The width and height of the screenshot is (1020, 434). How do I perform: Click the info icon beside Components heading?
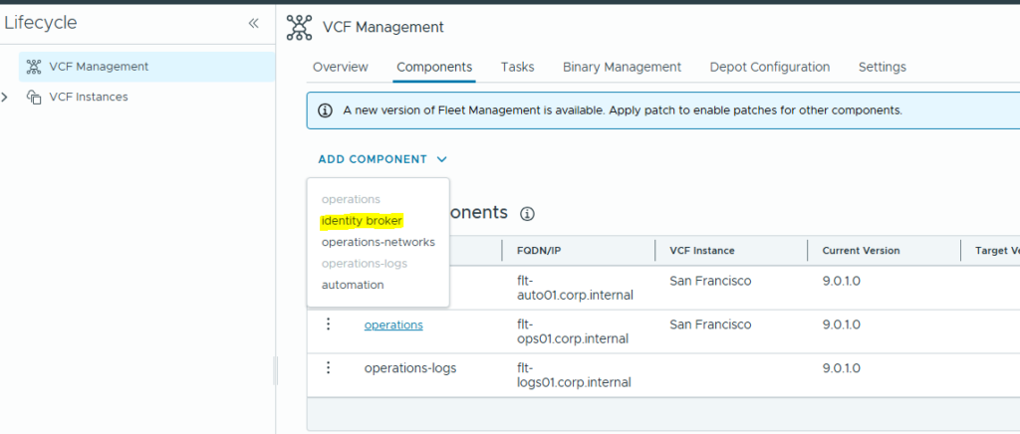(x=528, y=213)
